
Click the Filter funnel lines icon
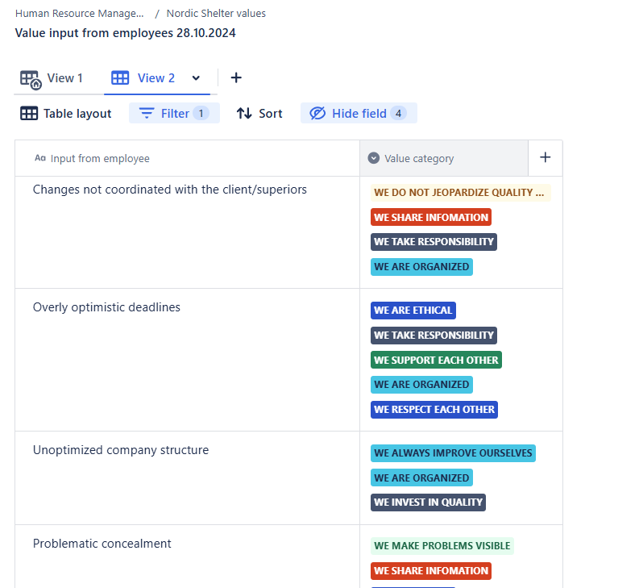[x=147, y=113]
